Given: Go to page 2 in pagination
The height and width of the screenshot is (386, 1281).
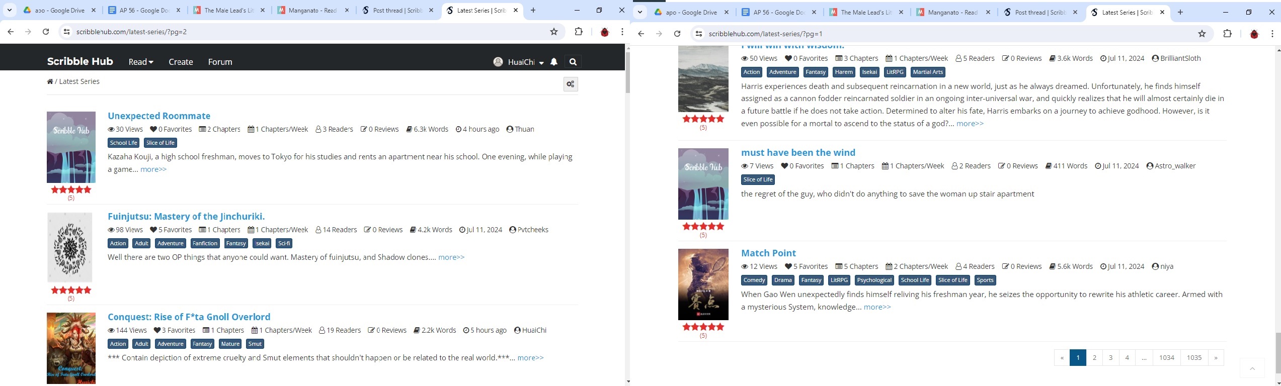Looking at the screenshot, I should pos(1094,357).
